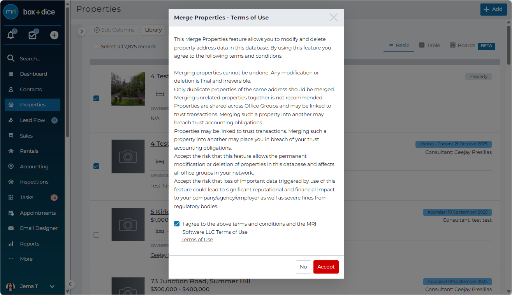Open the sidebar Tasks item with badge 18

(33, 197)
